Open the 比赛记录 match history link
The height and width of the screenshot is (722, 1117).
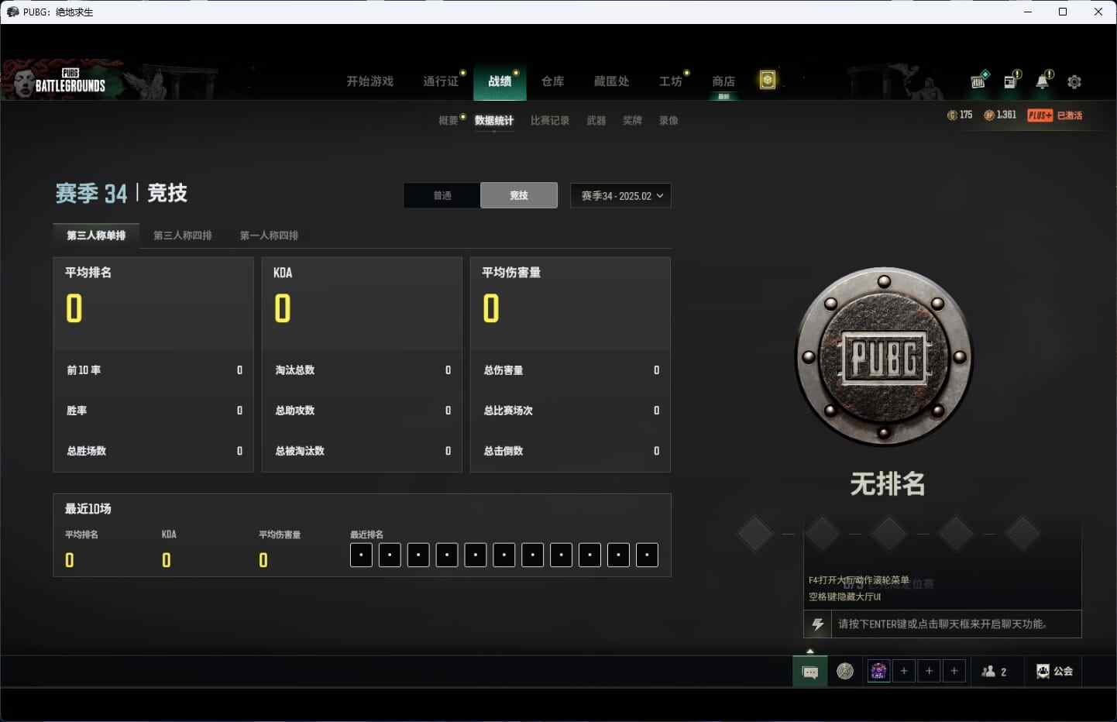point(550,120)
